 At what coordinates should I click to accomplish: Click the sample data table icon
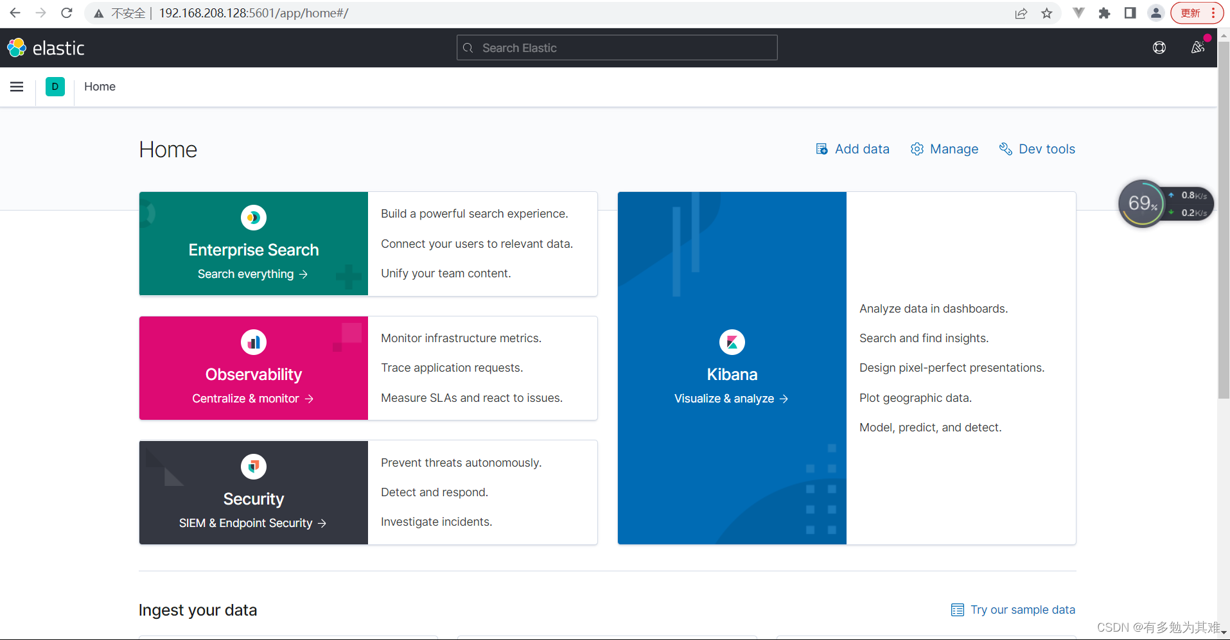point(958,610)
